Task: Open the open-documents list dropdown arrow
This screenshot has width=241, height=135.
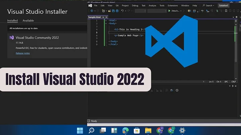Action: click(x=233, y=17)
